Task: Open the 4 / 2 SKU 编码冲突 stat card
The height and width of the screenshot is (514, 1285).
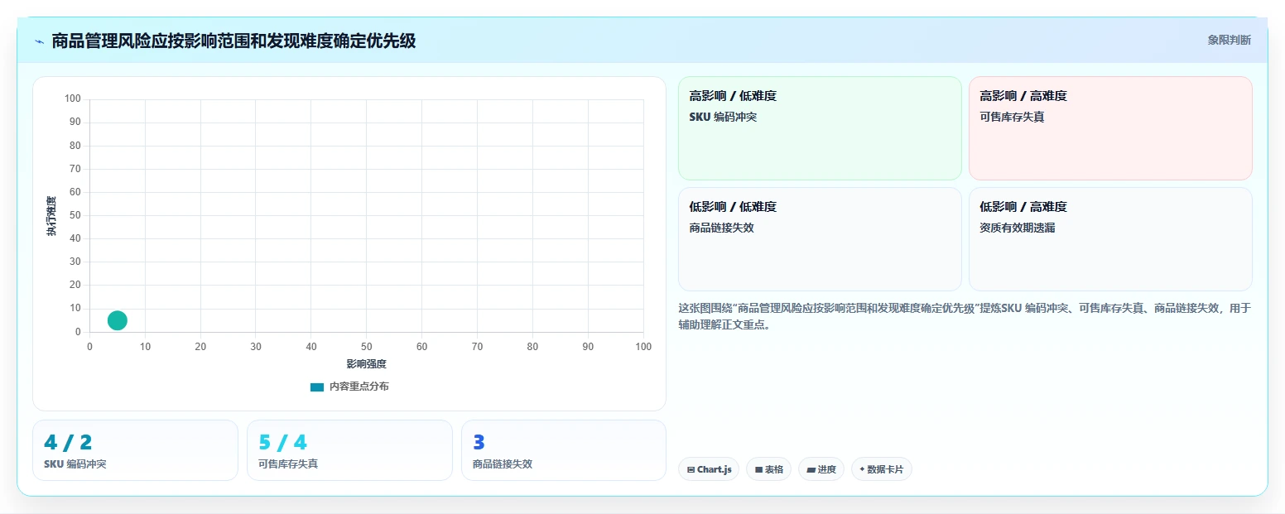Action: [135, 450]
